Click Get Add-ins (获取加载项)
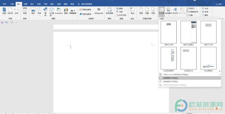Viewport: 225px width, 114px height. tap(85, 9)
